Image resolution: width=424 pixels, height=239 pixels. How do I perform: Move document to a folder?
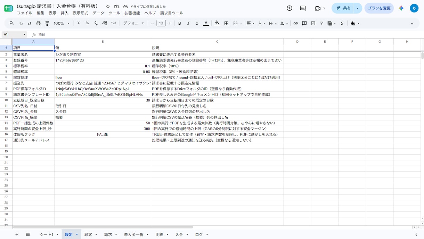coord(116,7)
